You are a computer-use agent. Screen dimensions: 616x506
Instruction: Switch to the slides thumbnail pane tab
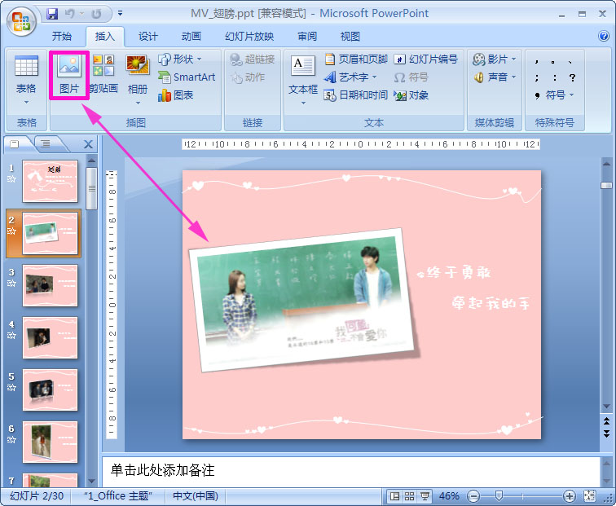click(15, 144)
